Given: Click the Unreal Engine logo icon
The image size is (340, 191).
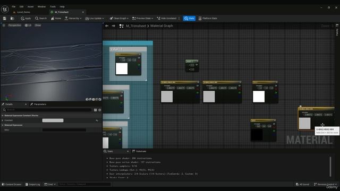Looking at the screenshot, I should click(x=5, y=10).
